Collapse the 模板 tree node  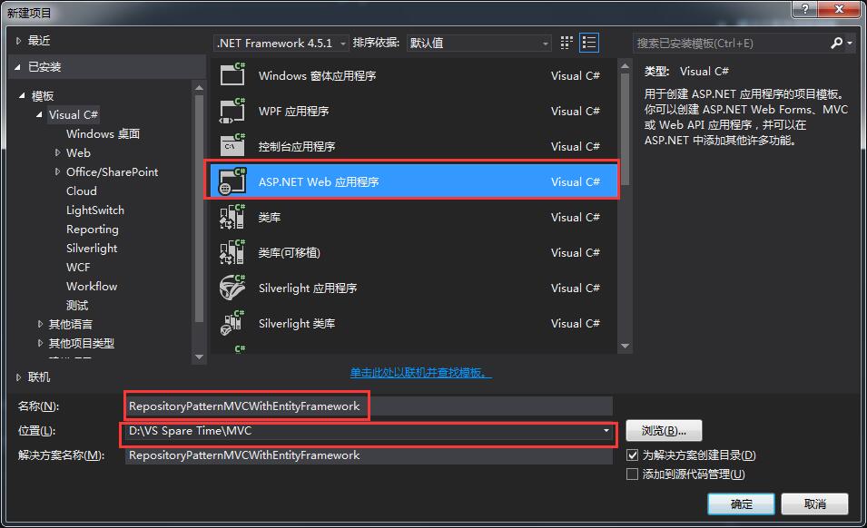(x=22, y=95)
